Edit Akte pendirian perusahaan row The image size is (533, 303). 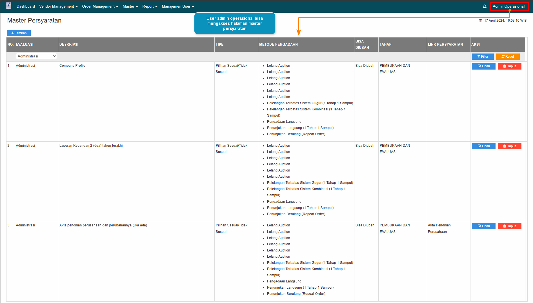[483, 226]
